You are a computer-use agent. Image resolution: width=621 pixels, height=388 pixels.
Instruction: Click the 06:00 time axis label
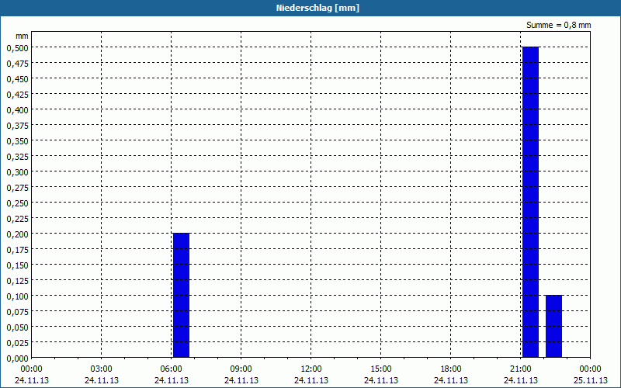click(x=171, y=369)
